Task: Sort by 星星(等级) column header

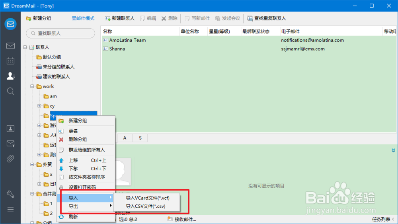Action: tap(224, 31)
